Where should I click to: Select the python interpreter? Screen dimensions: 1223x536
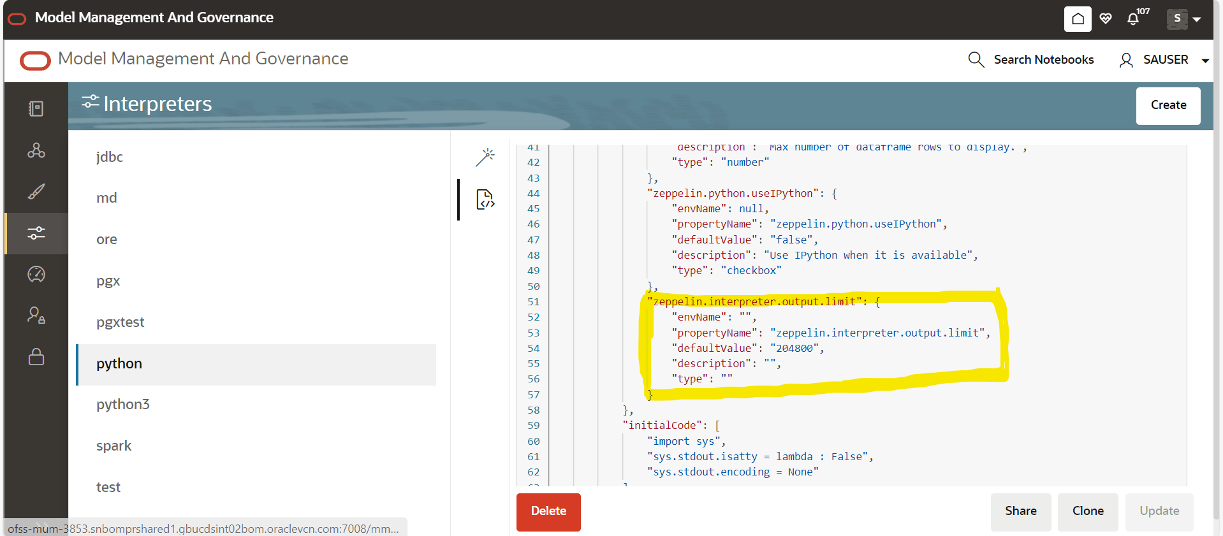tap(256, 364)
